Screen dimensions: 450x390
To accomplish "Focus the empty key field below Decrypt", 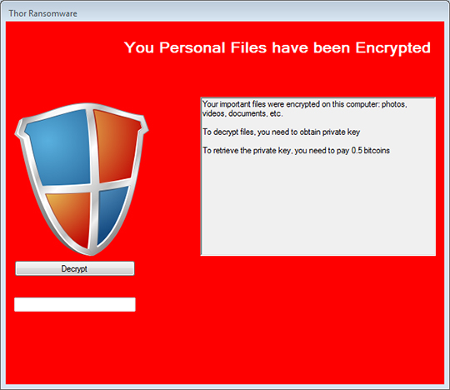I will pos(75,304).
